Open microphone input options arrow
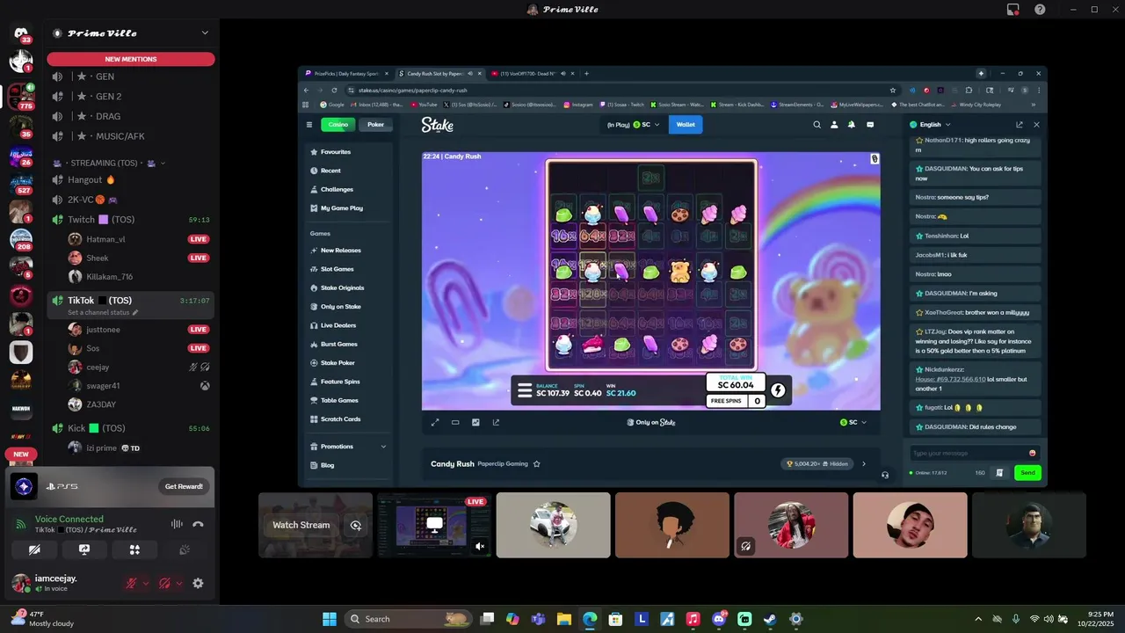This screenshot has width=1125, height=633. (146, 583)
